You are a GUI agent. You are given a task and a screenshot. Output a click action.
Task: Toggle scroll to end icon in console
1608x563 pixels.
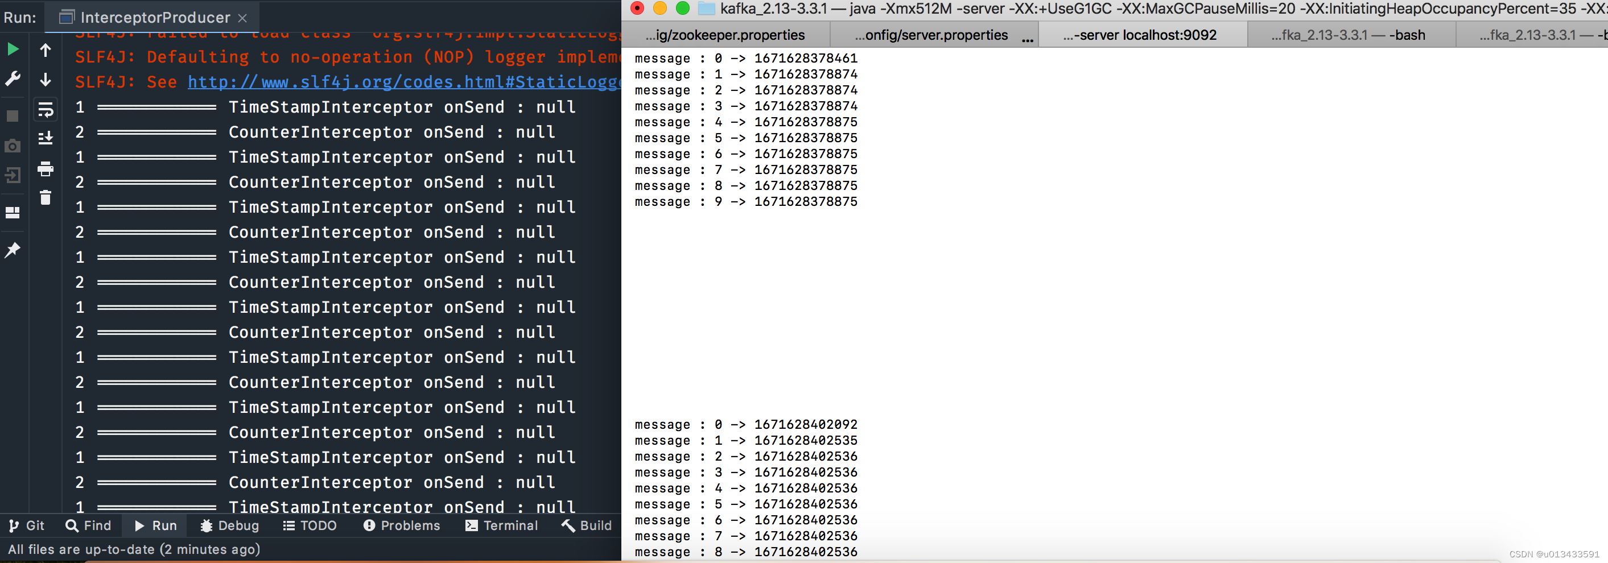(46, 138)
